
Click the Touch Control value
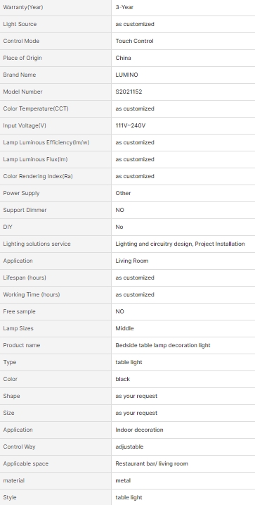point(135,41)
